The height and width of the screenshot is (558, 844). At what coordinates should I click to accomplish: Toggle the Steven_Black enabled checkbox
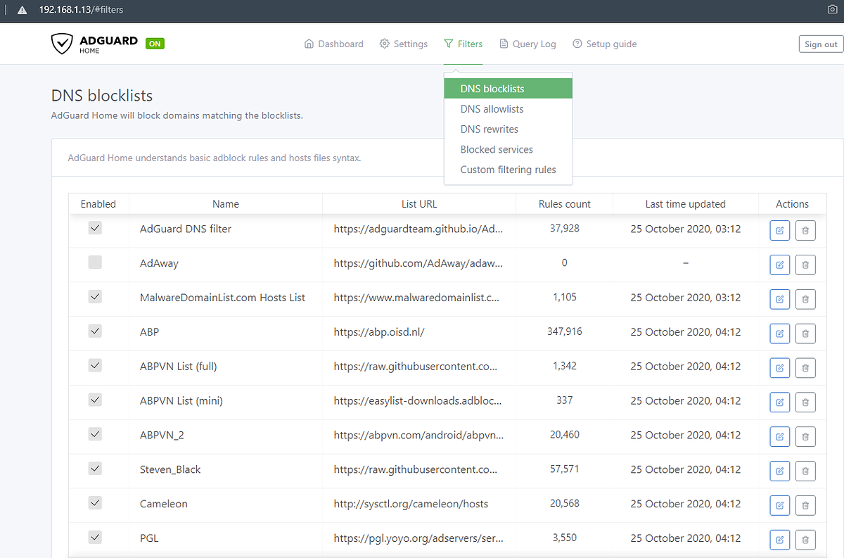[x=95, y=469]
